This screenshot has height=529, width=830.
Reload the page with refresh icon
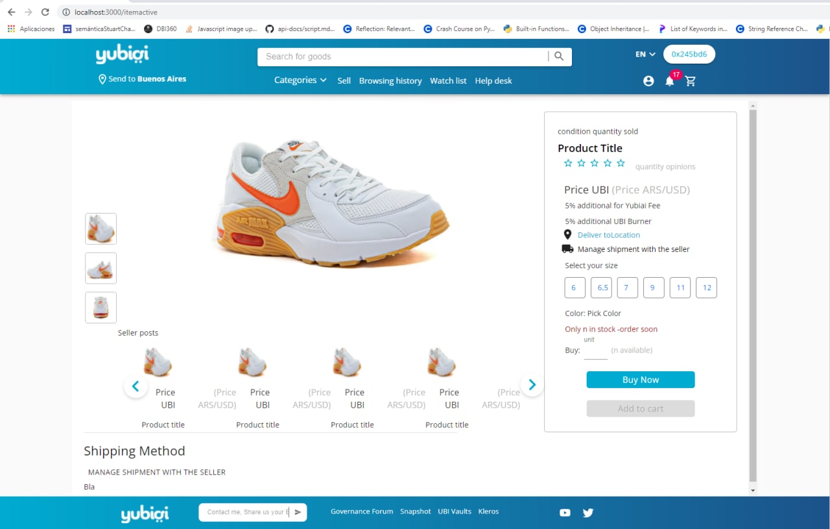45,12
